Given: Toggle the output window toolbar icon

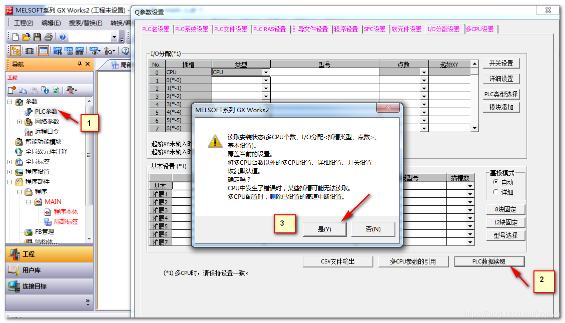Looking at the screenshot, I should 44,51.
